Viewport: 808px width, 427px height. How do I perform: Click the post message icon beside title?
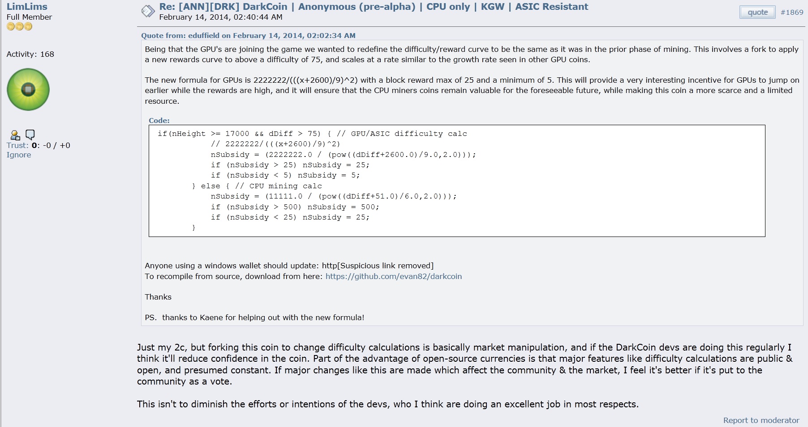[148, 11]
